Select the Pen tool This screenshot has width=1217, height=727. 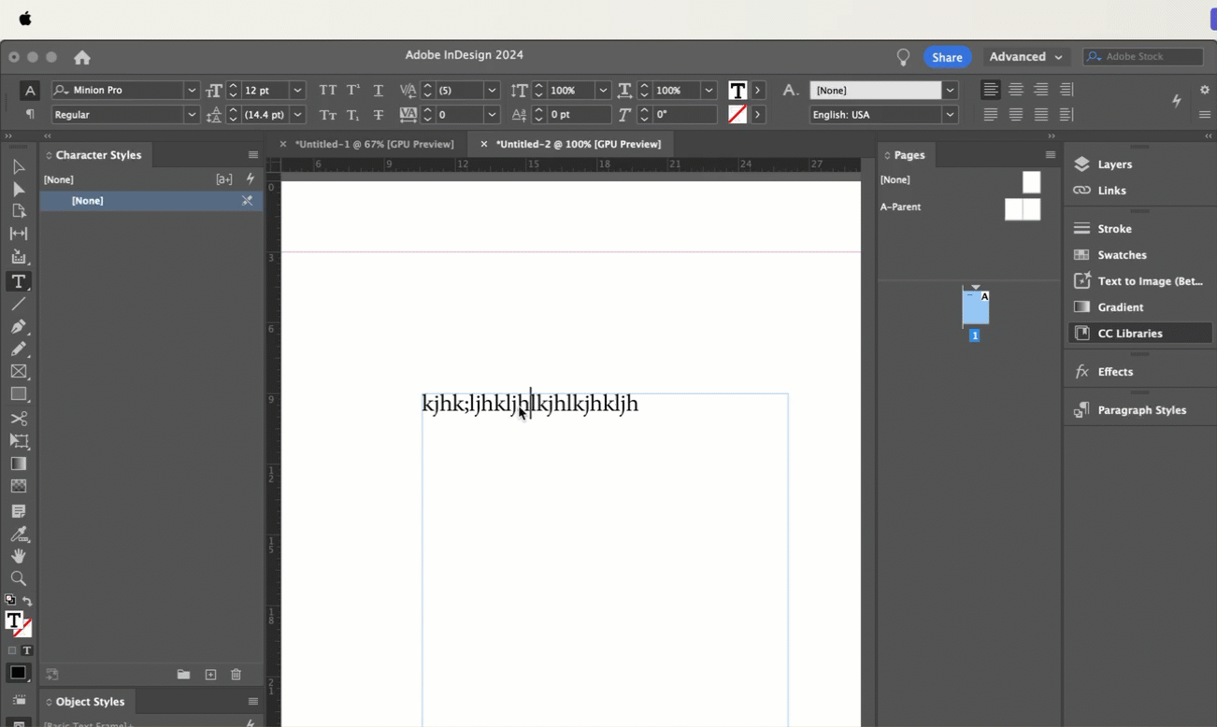click(19, 327)
